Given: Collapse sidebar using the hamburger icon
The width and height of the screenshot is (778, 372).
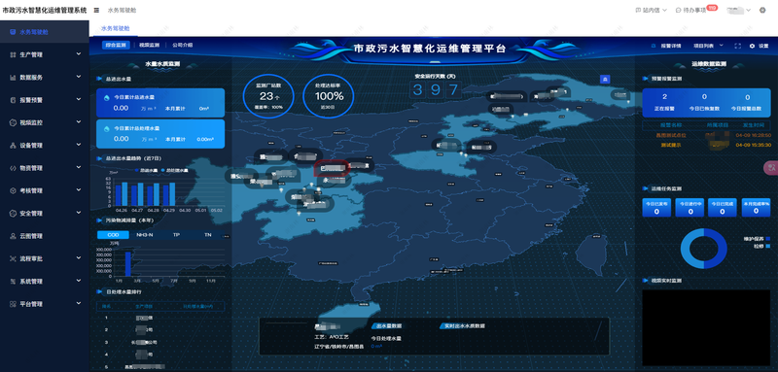Looking at the screenshot, I should (x=96, y=10).
